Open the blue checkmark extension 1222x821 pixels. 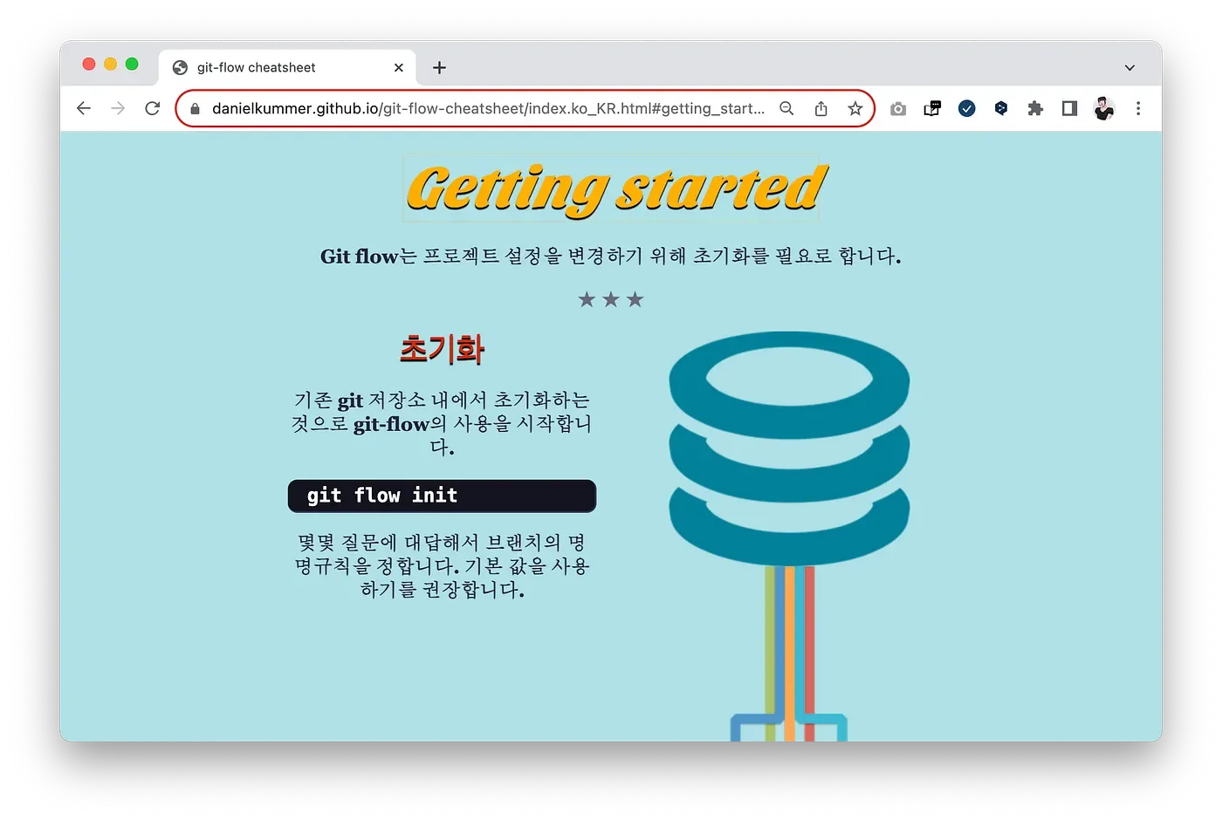click(x=967, y=108)
